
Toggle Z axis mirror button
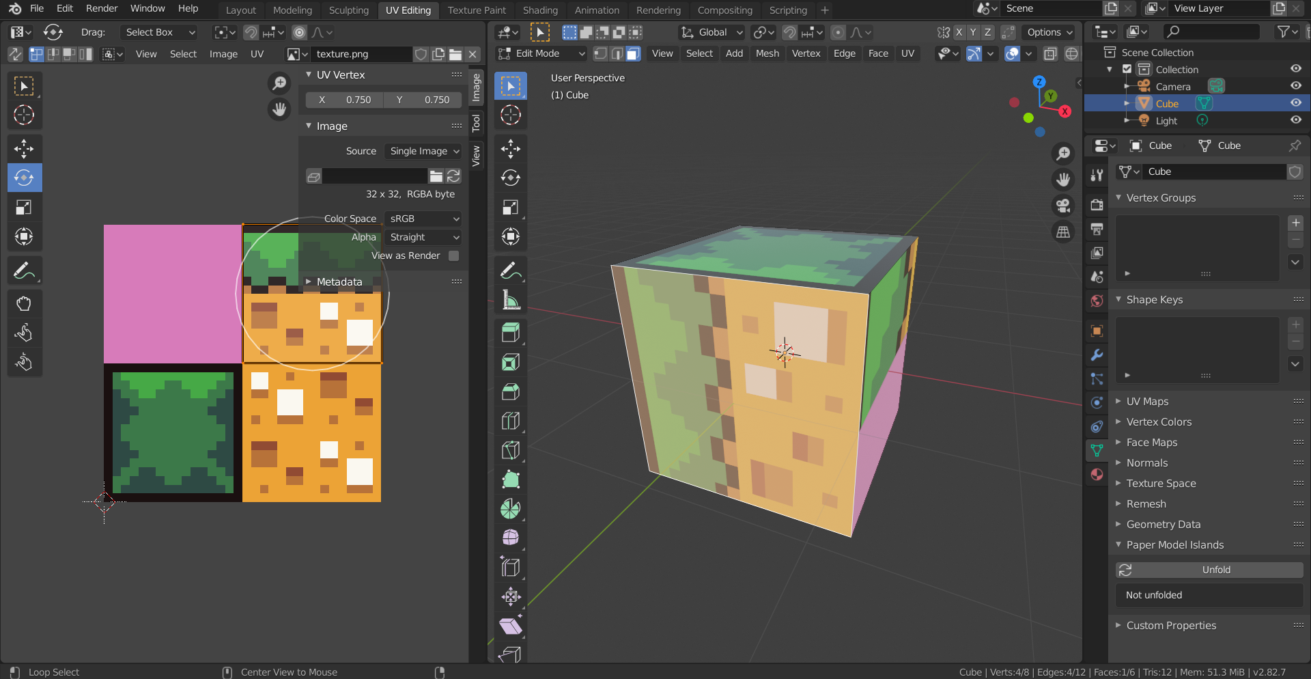987,32
